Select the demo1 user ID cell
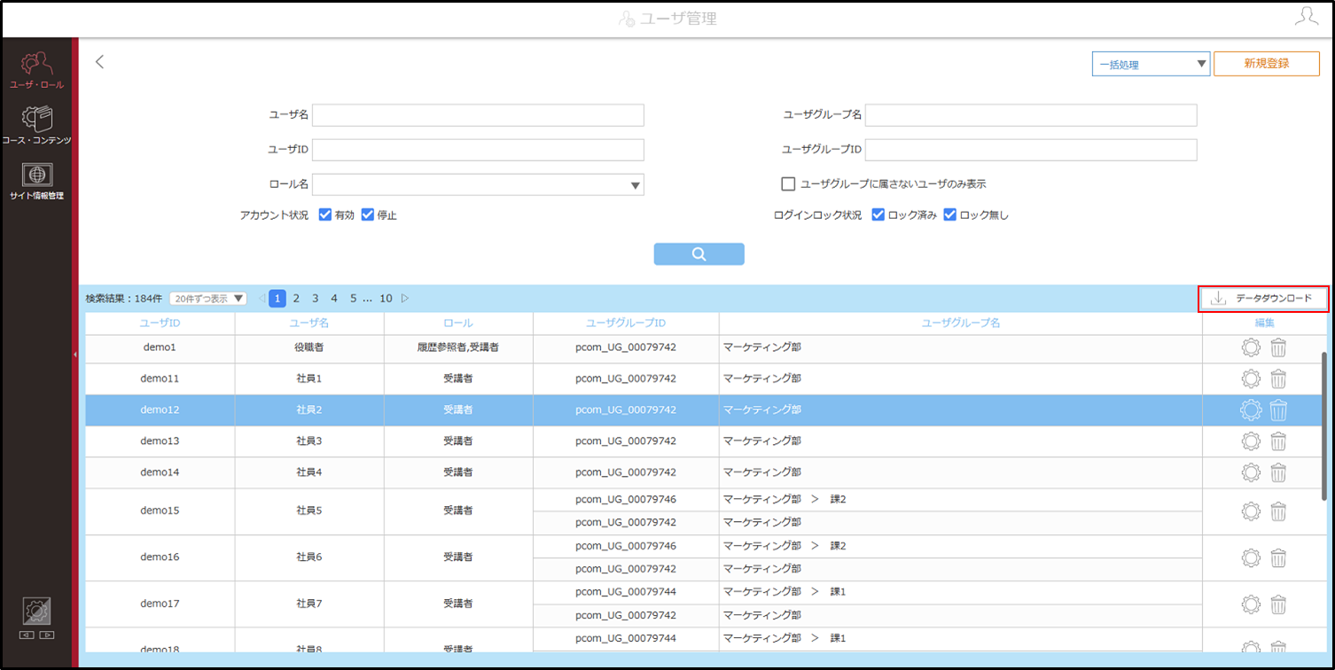 coord(160,347)
